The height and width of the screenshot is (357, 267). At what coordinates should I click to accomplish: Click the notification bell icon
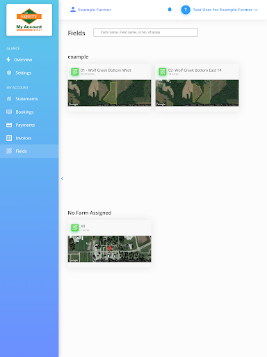(x=170, y=10)
